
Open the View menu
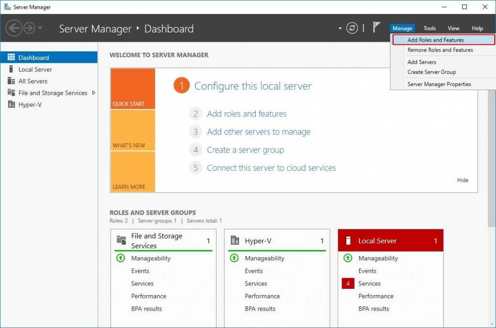click(x=453, y=28)
